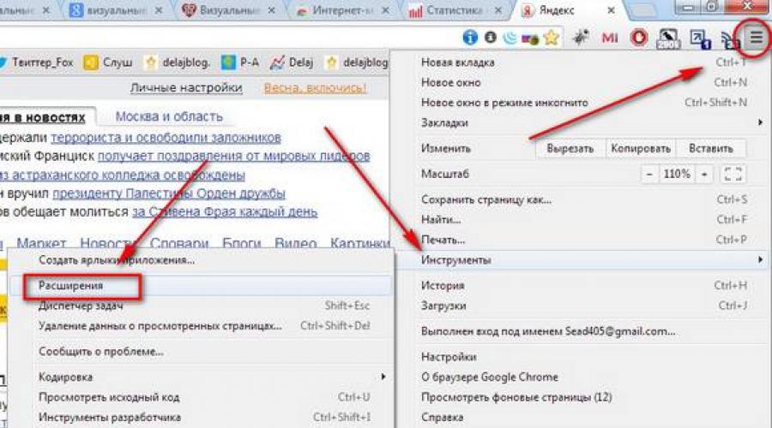The height and width of the screenshot is (428, 772).
Task: Open the extension icon showing 2909
Action: [x=668, y=39]
